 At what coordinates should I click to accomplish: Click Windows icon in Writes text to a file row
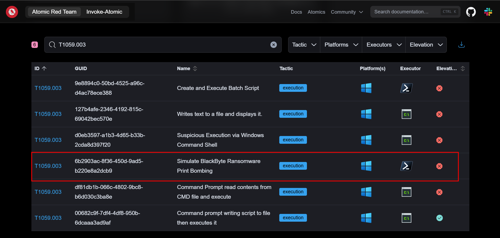tap(366, 114)
